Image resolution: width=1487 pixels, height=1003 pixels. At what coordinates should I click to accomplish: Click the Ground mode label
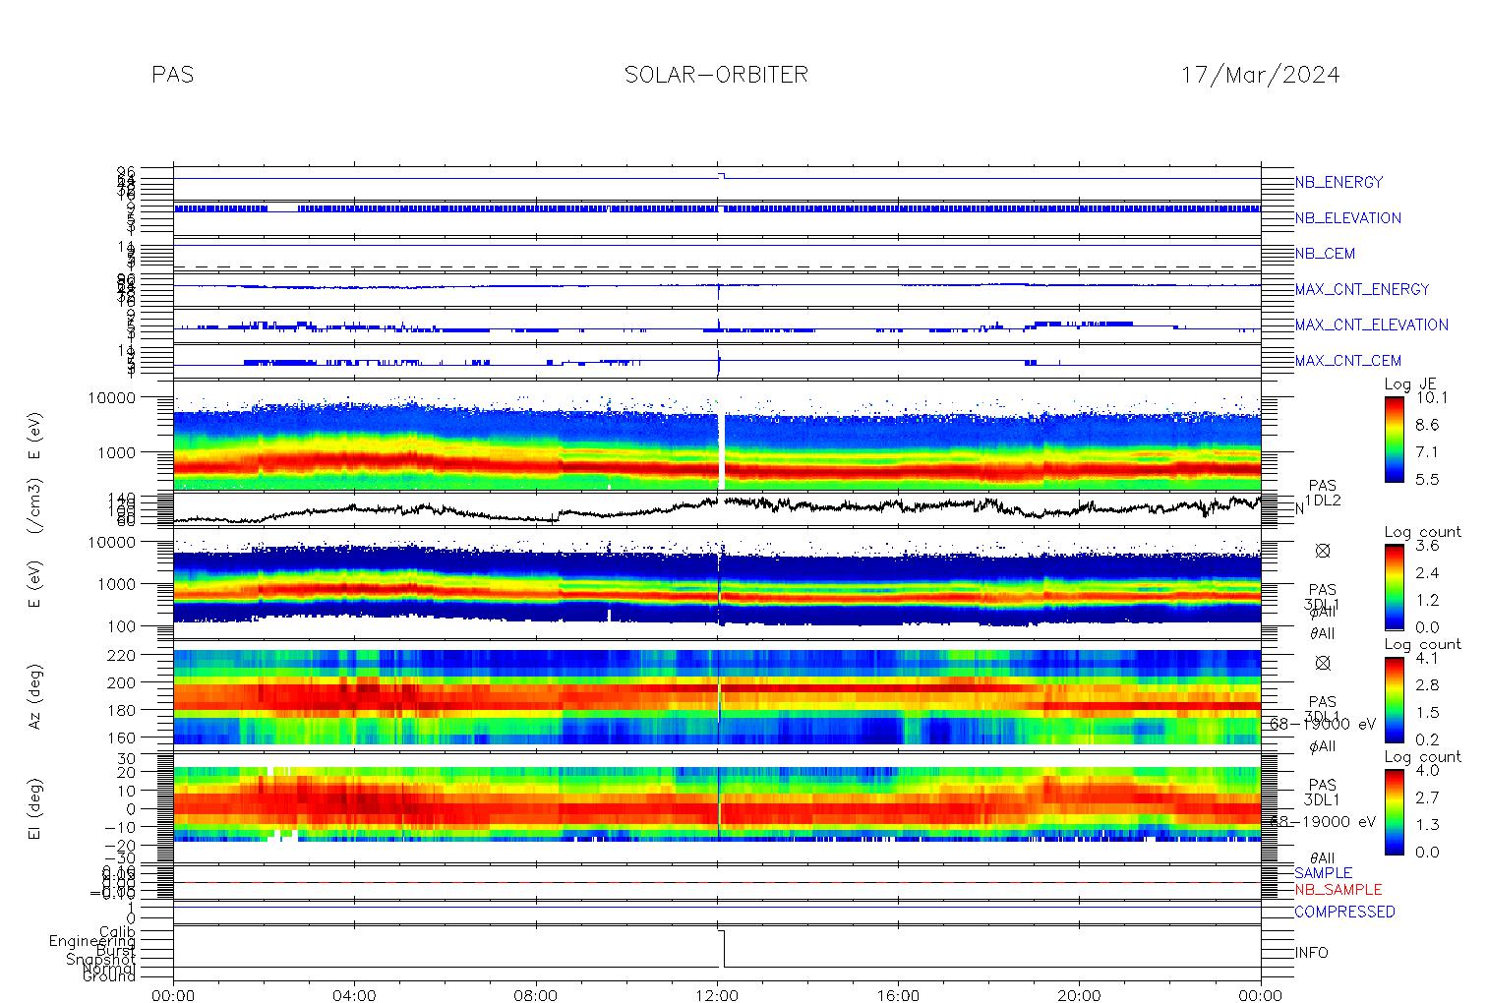(109, 976)
